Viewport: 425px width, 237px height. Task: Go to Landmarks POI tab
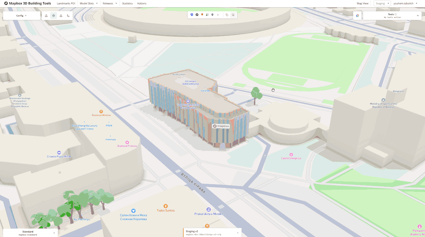[66, 4]
